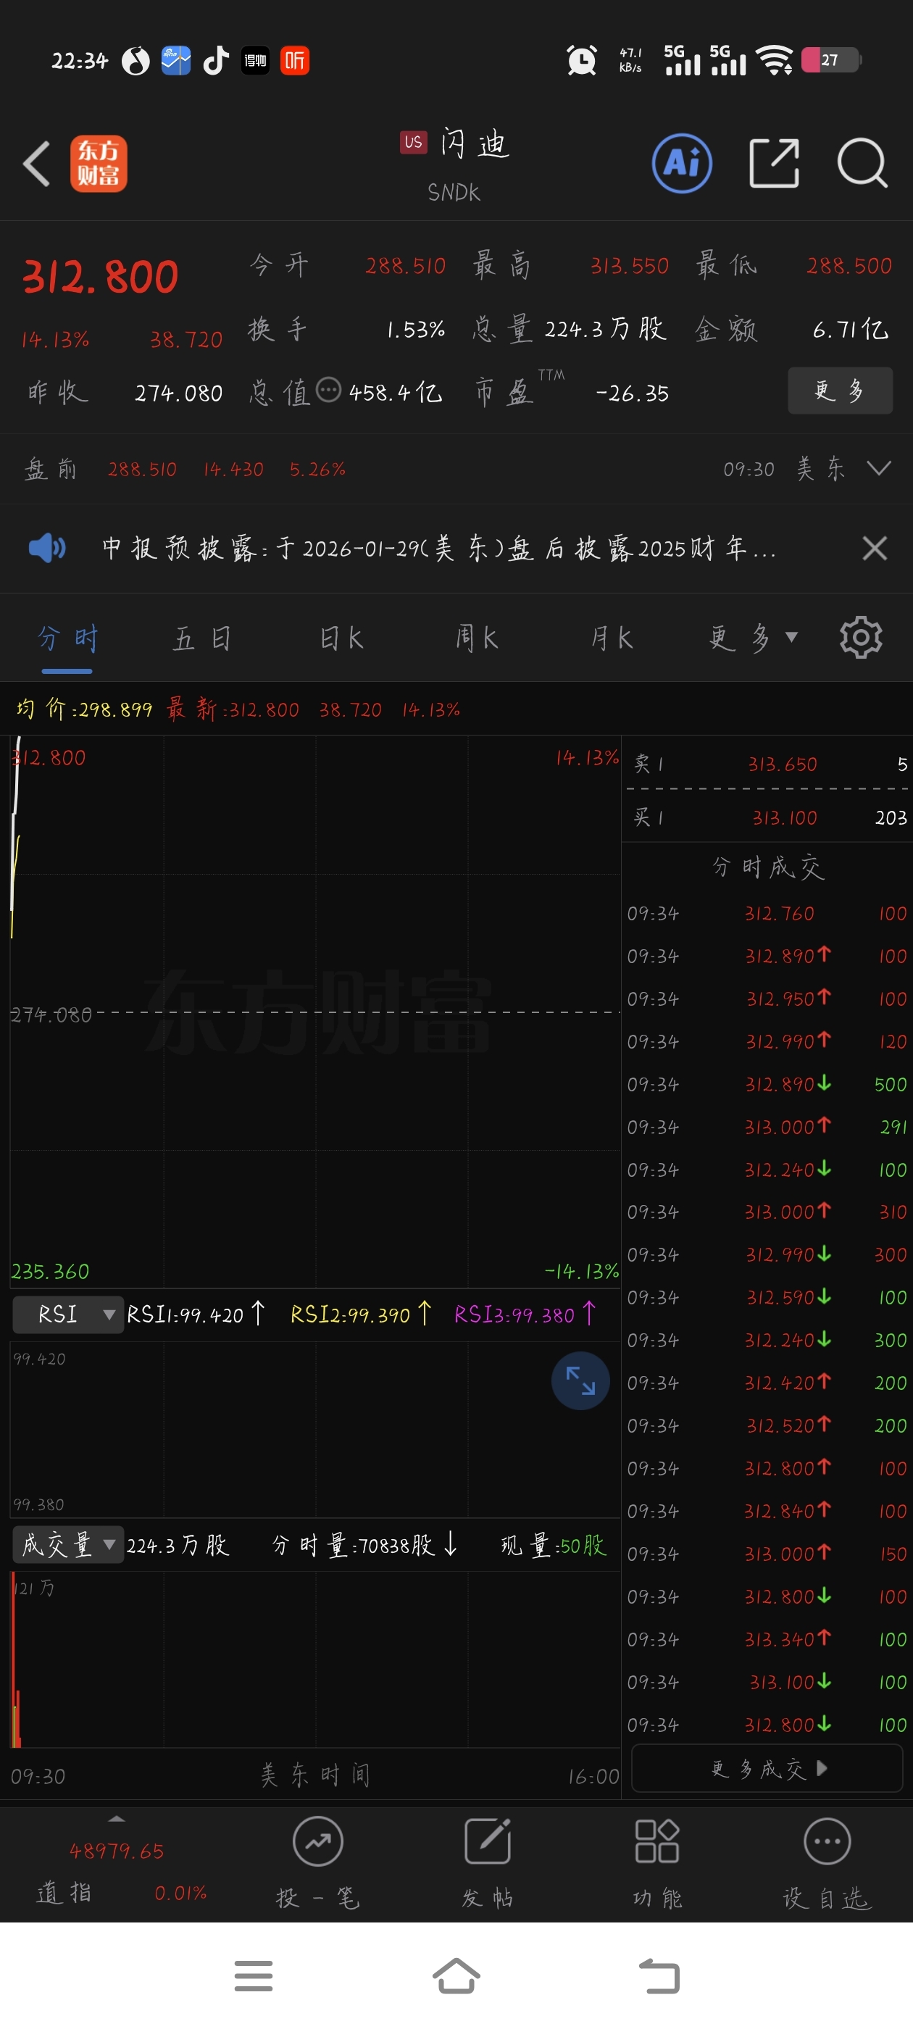Screen dimensions: 913x2029
Task: Open 投一笔 trade icon
Action: (317, 1841)
